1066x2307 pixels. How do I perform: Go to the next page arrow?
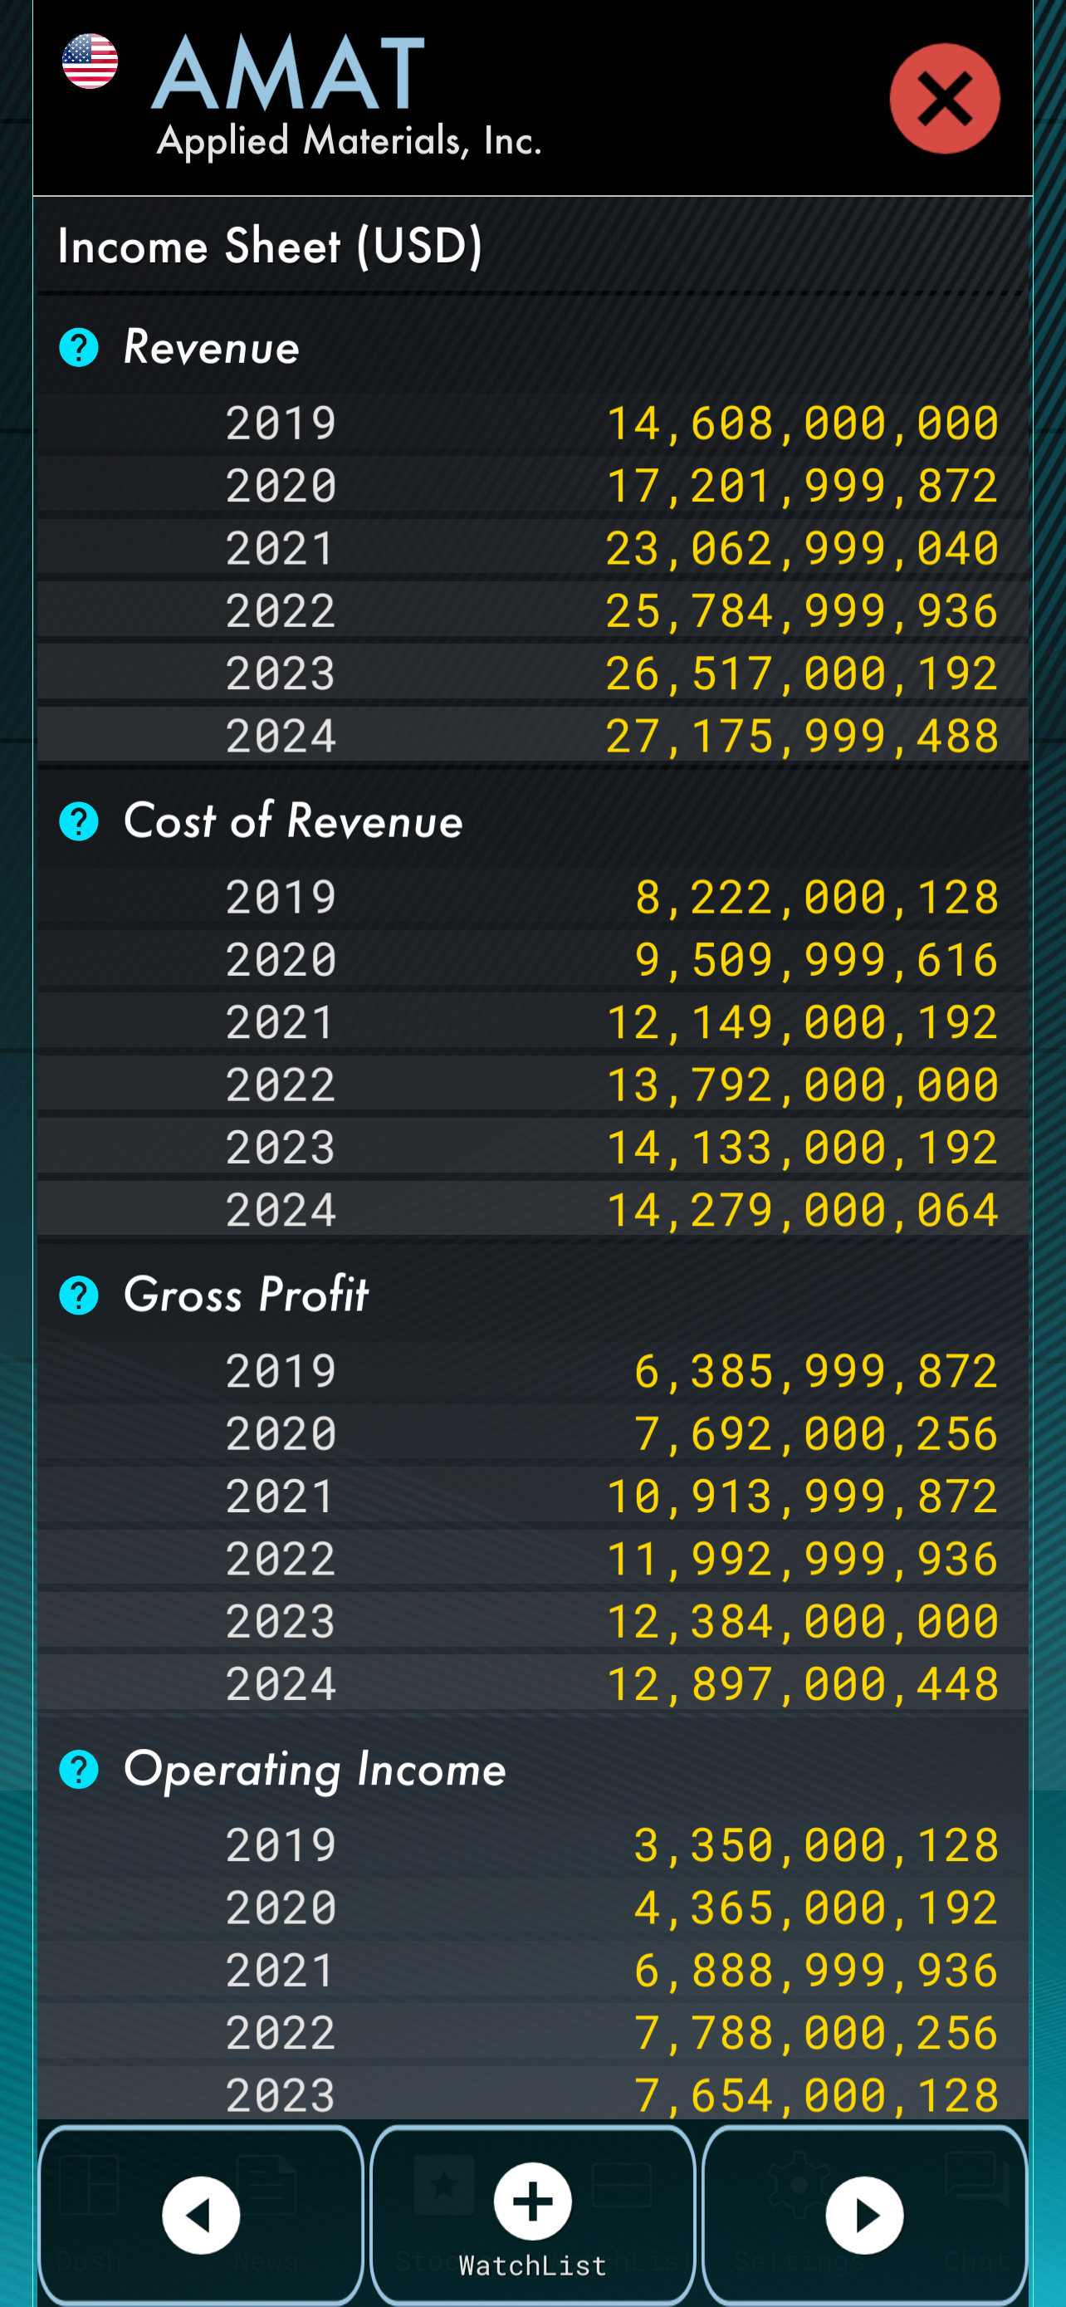coord(864,2215)
